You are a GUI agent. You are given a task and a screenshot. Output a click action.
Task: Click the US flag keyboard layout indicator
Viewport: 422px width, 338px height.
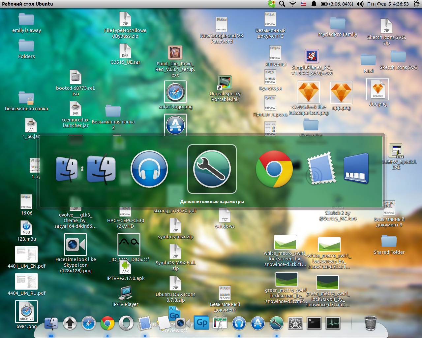coord(303,4)
